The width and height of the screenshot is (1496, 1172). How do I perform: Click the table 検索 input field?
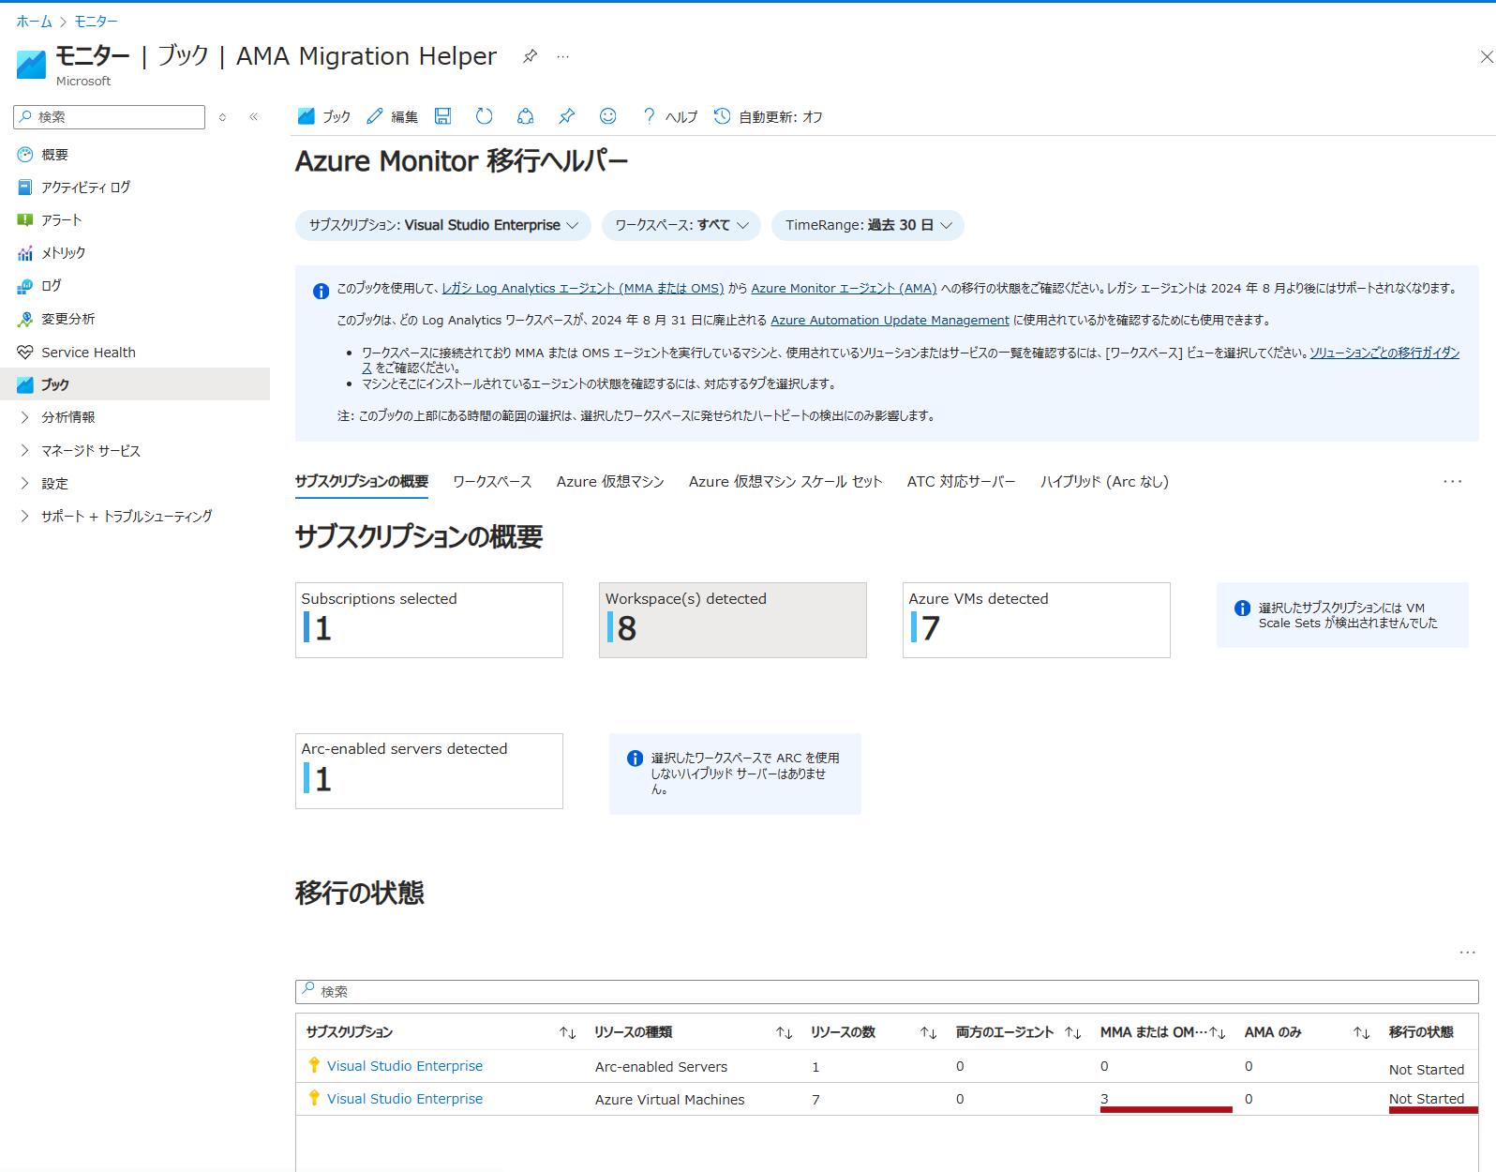point(887,992)
